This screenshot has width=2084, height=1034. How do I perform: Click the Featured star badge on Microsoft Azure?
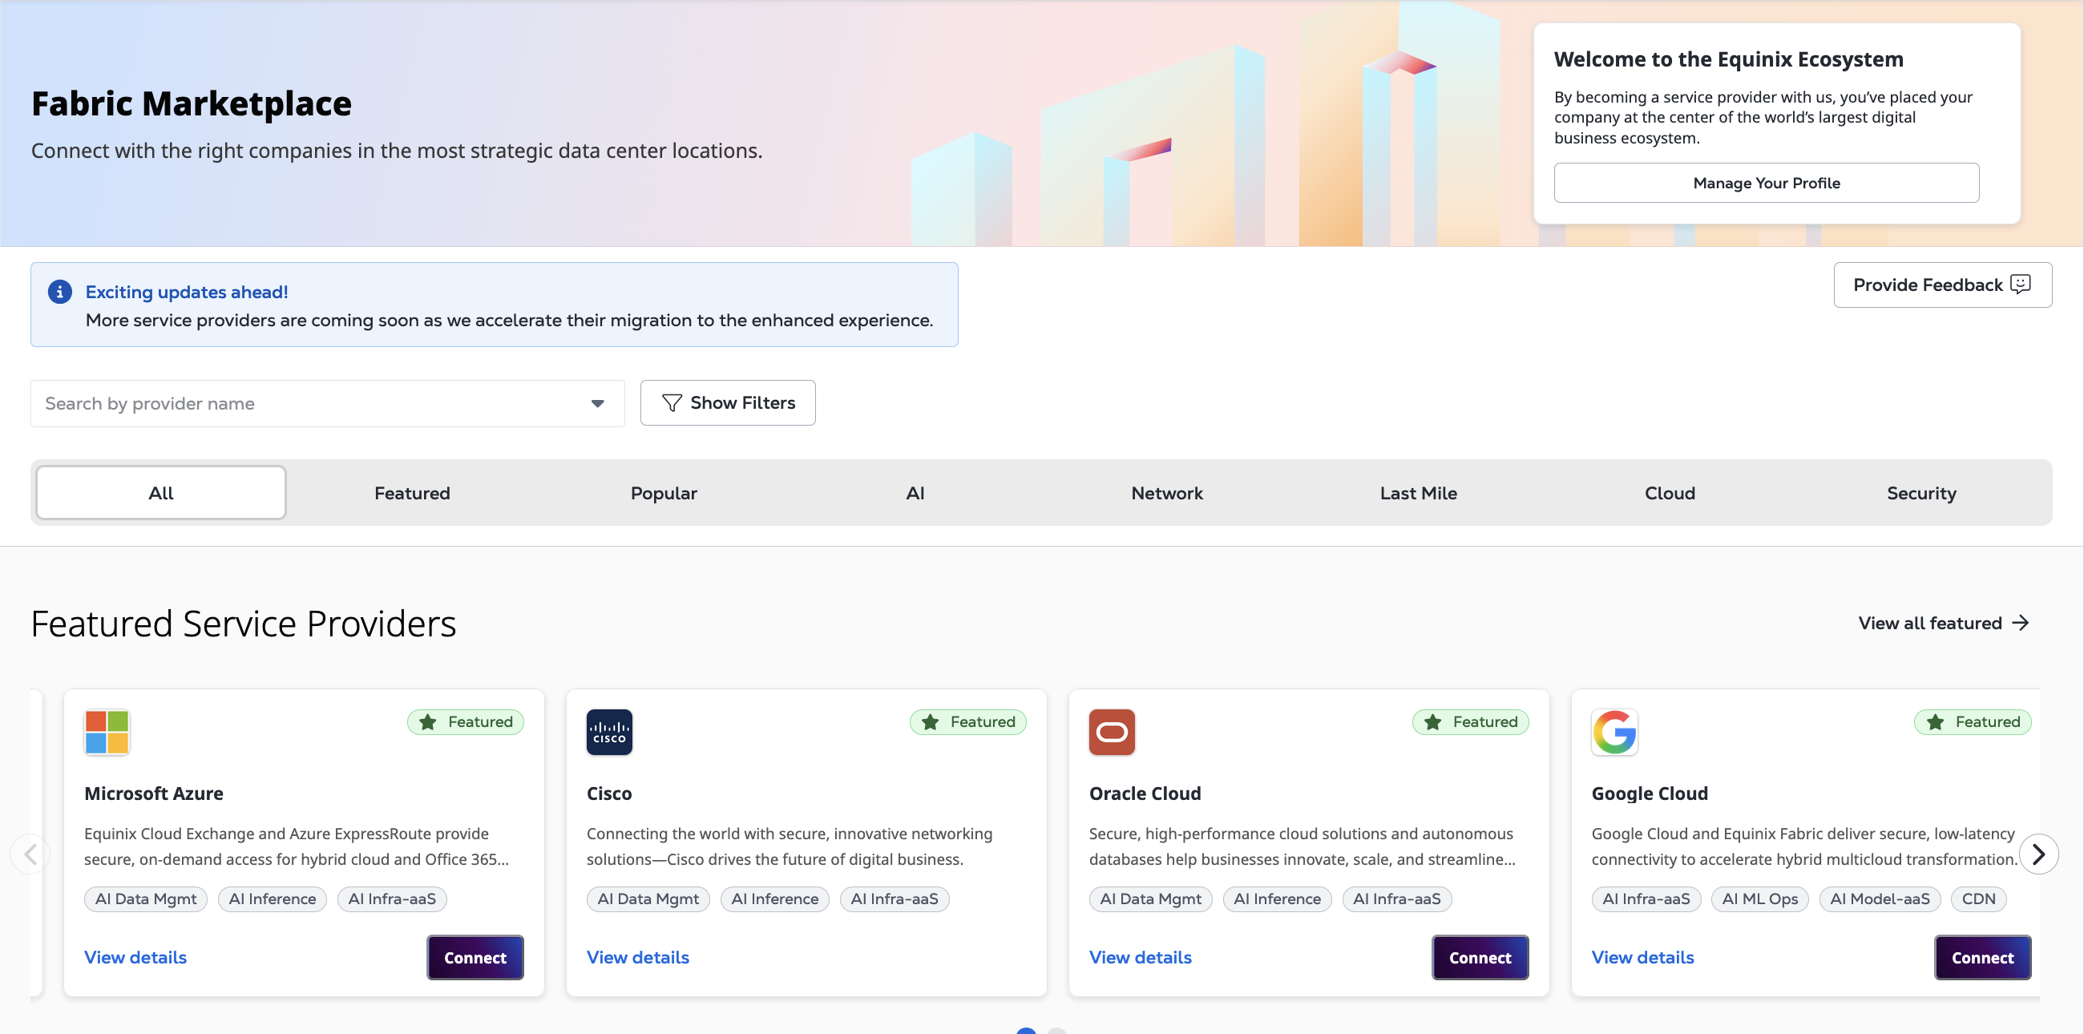point(465,721)
